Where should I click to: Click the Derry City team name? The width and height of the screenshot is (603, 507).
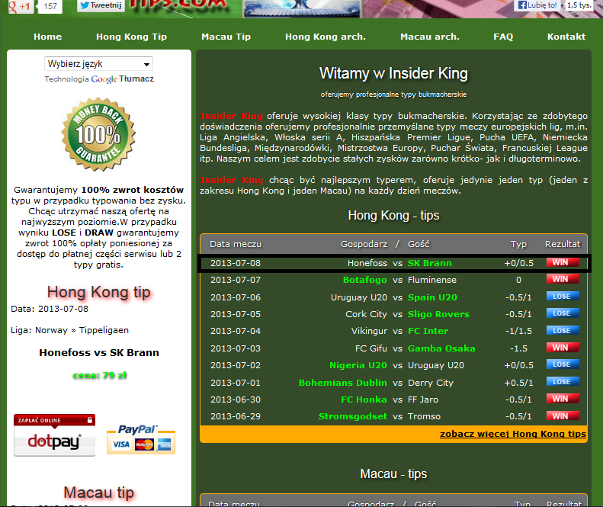click(430, 383)
